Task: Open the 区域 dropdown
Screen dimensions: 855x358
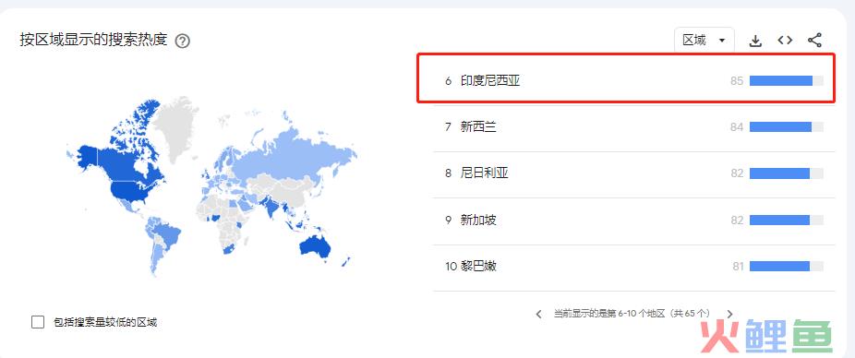Action: 704,41
